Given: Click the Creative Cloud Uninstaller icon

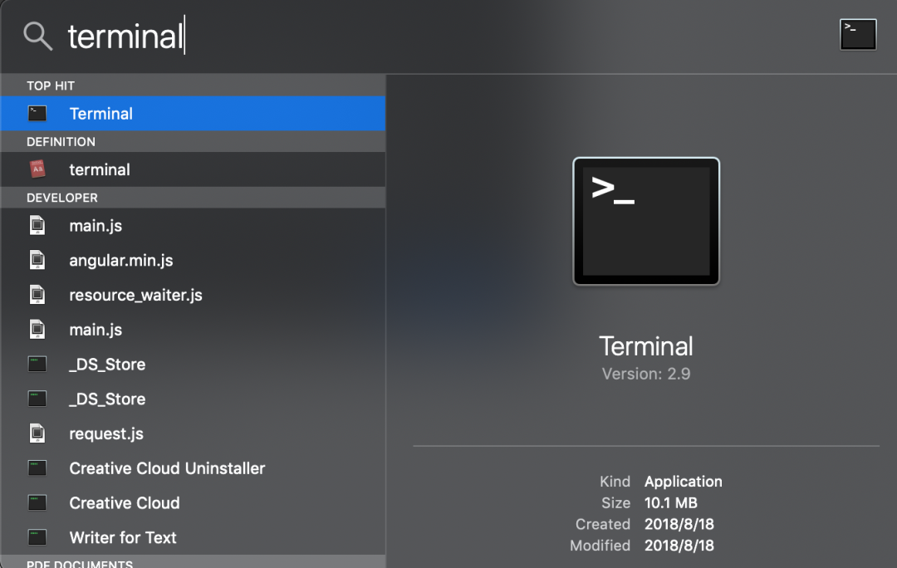Looking at the screenshot, I should (37, 468).
